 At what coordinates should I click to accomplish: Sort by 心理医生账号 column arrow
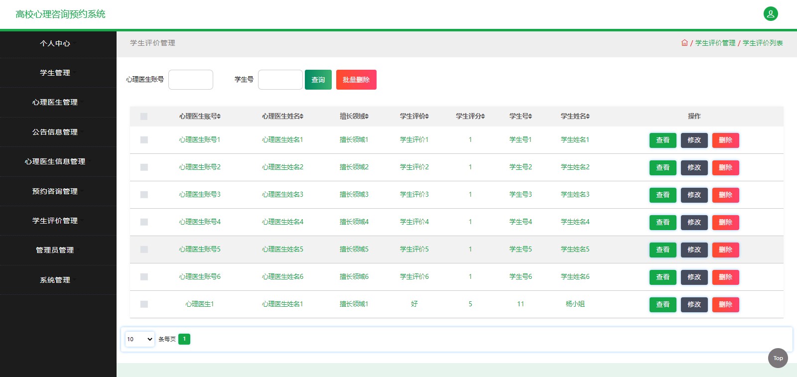[219, 117]
